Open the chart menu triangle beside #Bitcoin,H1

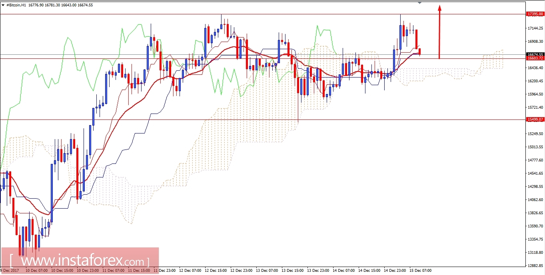[3, 5]
